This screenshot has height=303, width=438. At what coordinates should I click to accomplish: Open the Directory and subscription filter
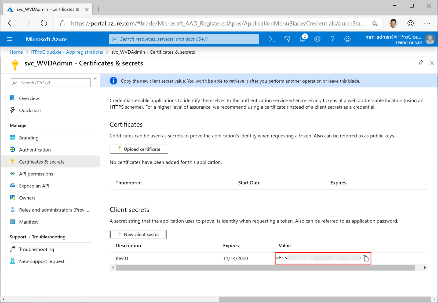[x=287, y=39]
